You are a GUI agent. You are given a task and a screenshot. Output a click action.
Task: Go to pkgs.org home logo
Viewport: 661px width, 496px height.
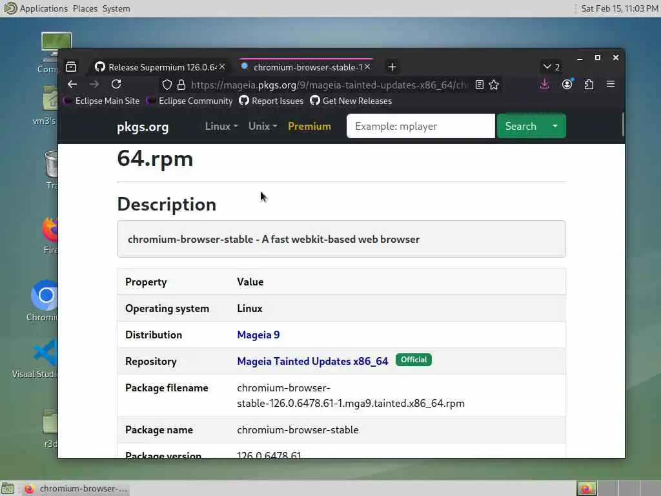tap(143, 127)
